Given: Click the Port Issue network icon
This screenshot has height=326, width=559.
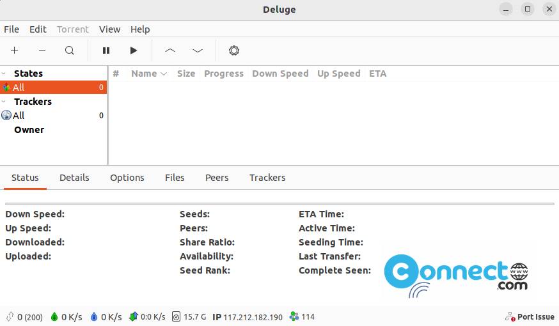Looking at the screenshot, I should point(510,316).
